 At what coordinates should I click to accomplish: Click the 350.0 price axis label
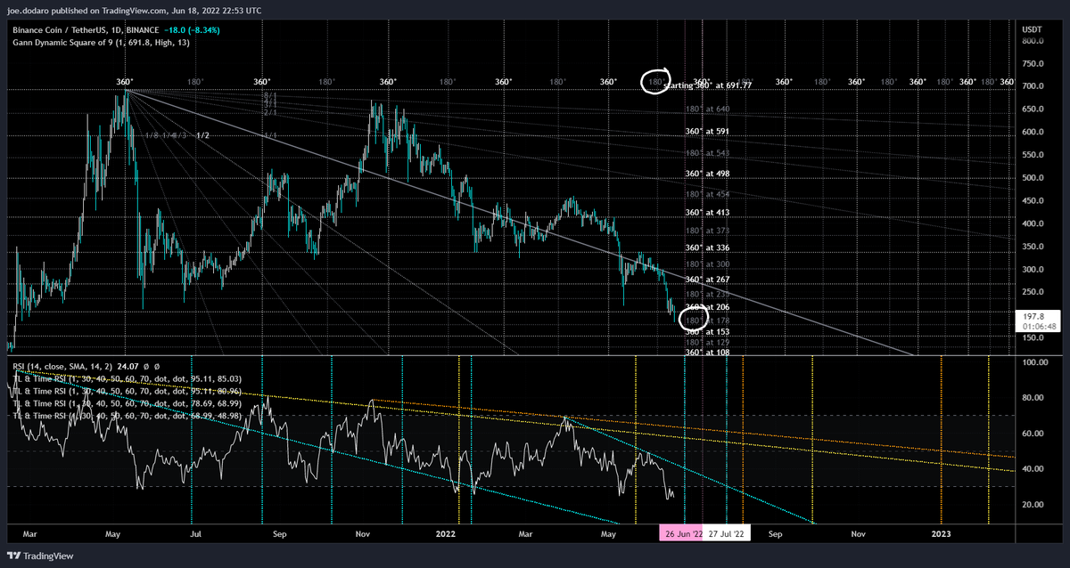1032,247
